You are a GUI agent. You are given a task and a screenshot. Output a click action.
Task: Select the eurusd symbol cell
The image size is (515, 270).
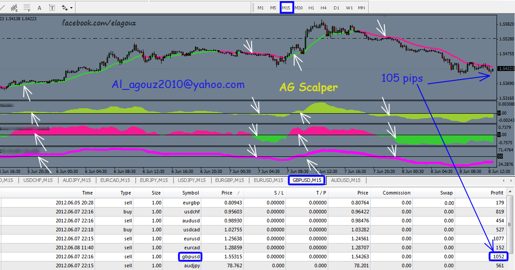point(192,239)
